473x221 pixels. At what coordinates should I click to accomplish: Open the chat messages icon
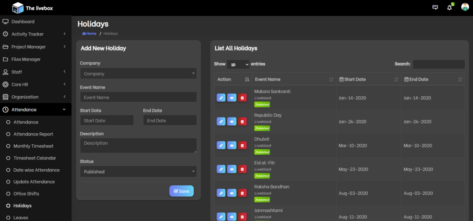[435, 7]
